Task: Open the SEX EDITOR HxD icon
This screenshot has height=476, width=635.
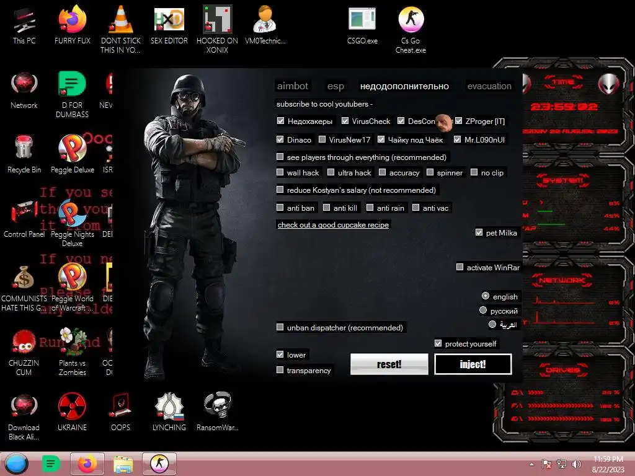Action: pos(169,26)
